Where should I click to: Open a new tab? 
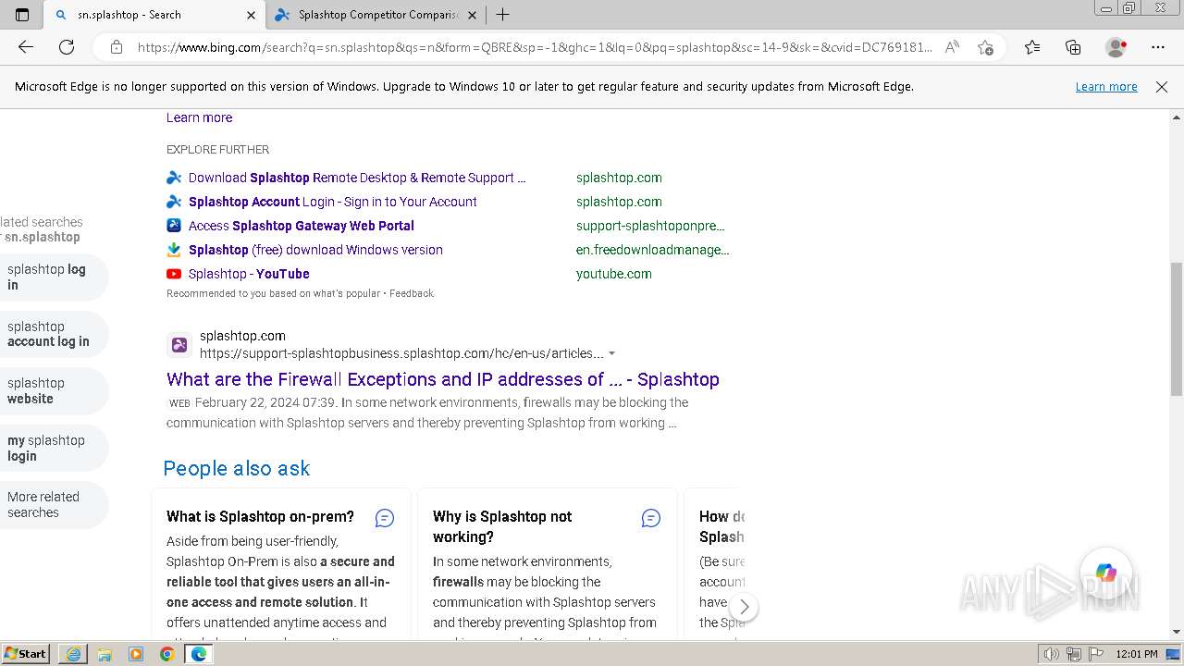502,15
